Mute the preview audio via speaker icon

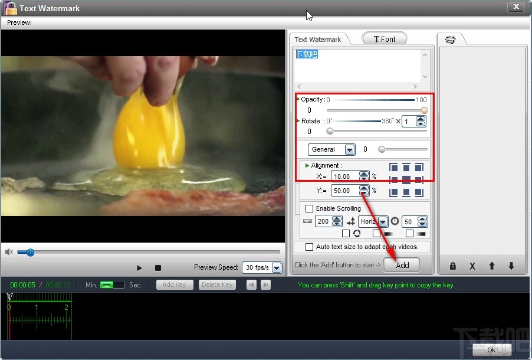pyautogui.click(x=8, y=252)
